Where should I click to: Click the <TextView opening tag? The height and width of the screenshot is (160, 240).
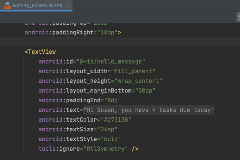tap(40, 52)
